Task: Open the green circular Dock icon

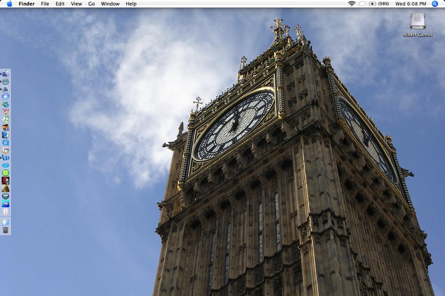Action: [6, 173]
